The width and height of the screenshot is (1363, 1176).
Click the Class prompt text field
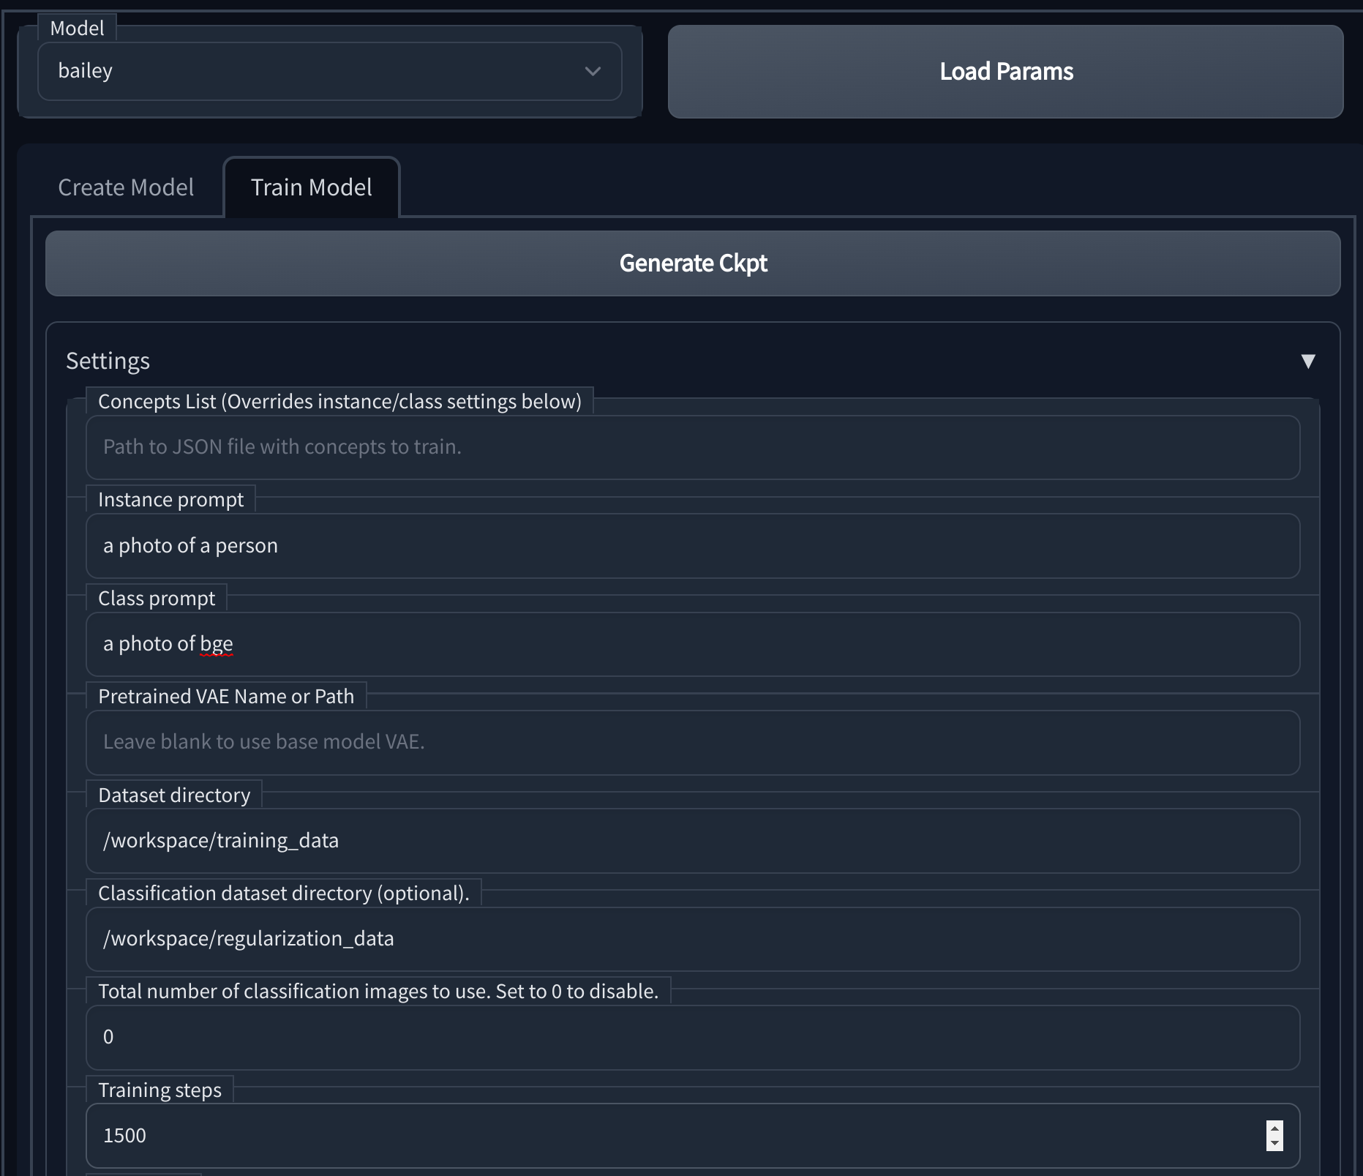coord(692,644)
